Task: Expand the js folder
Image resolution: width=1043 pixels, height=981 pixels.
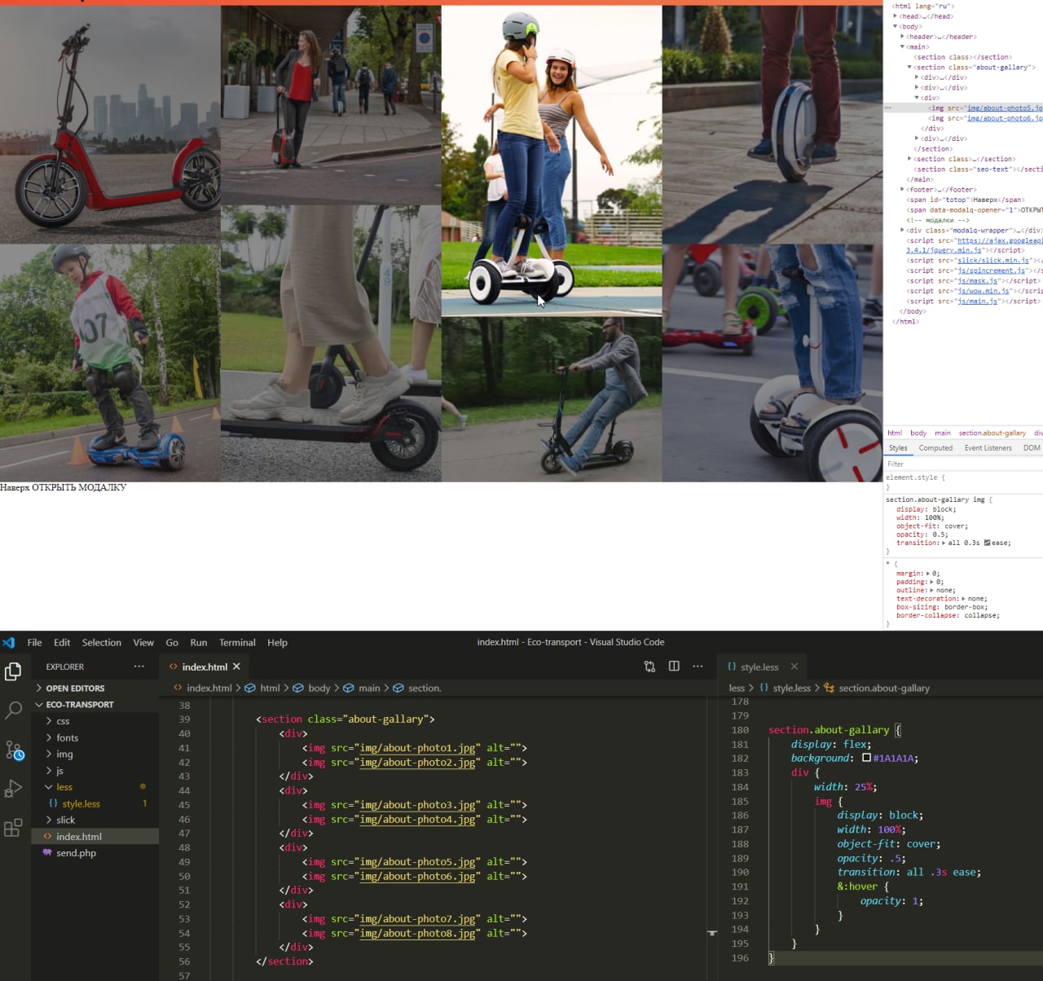Action: click(49, 770)
